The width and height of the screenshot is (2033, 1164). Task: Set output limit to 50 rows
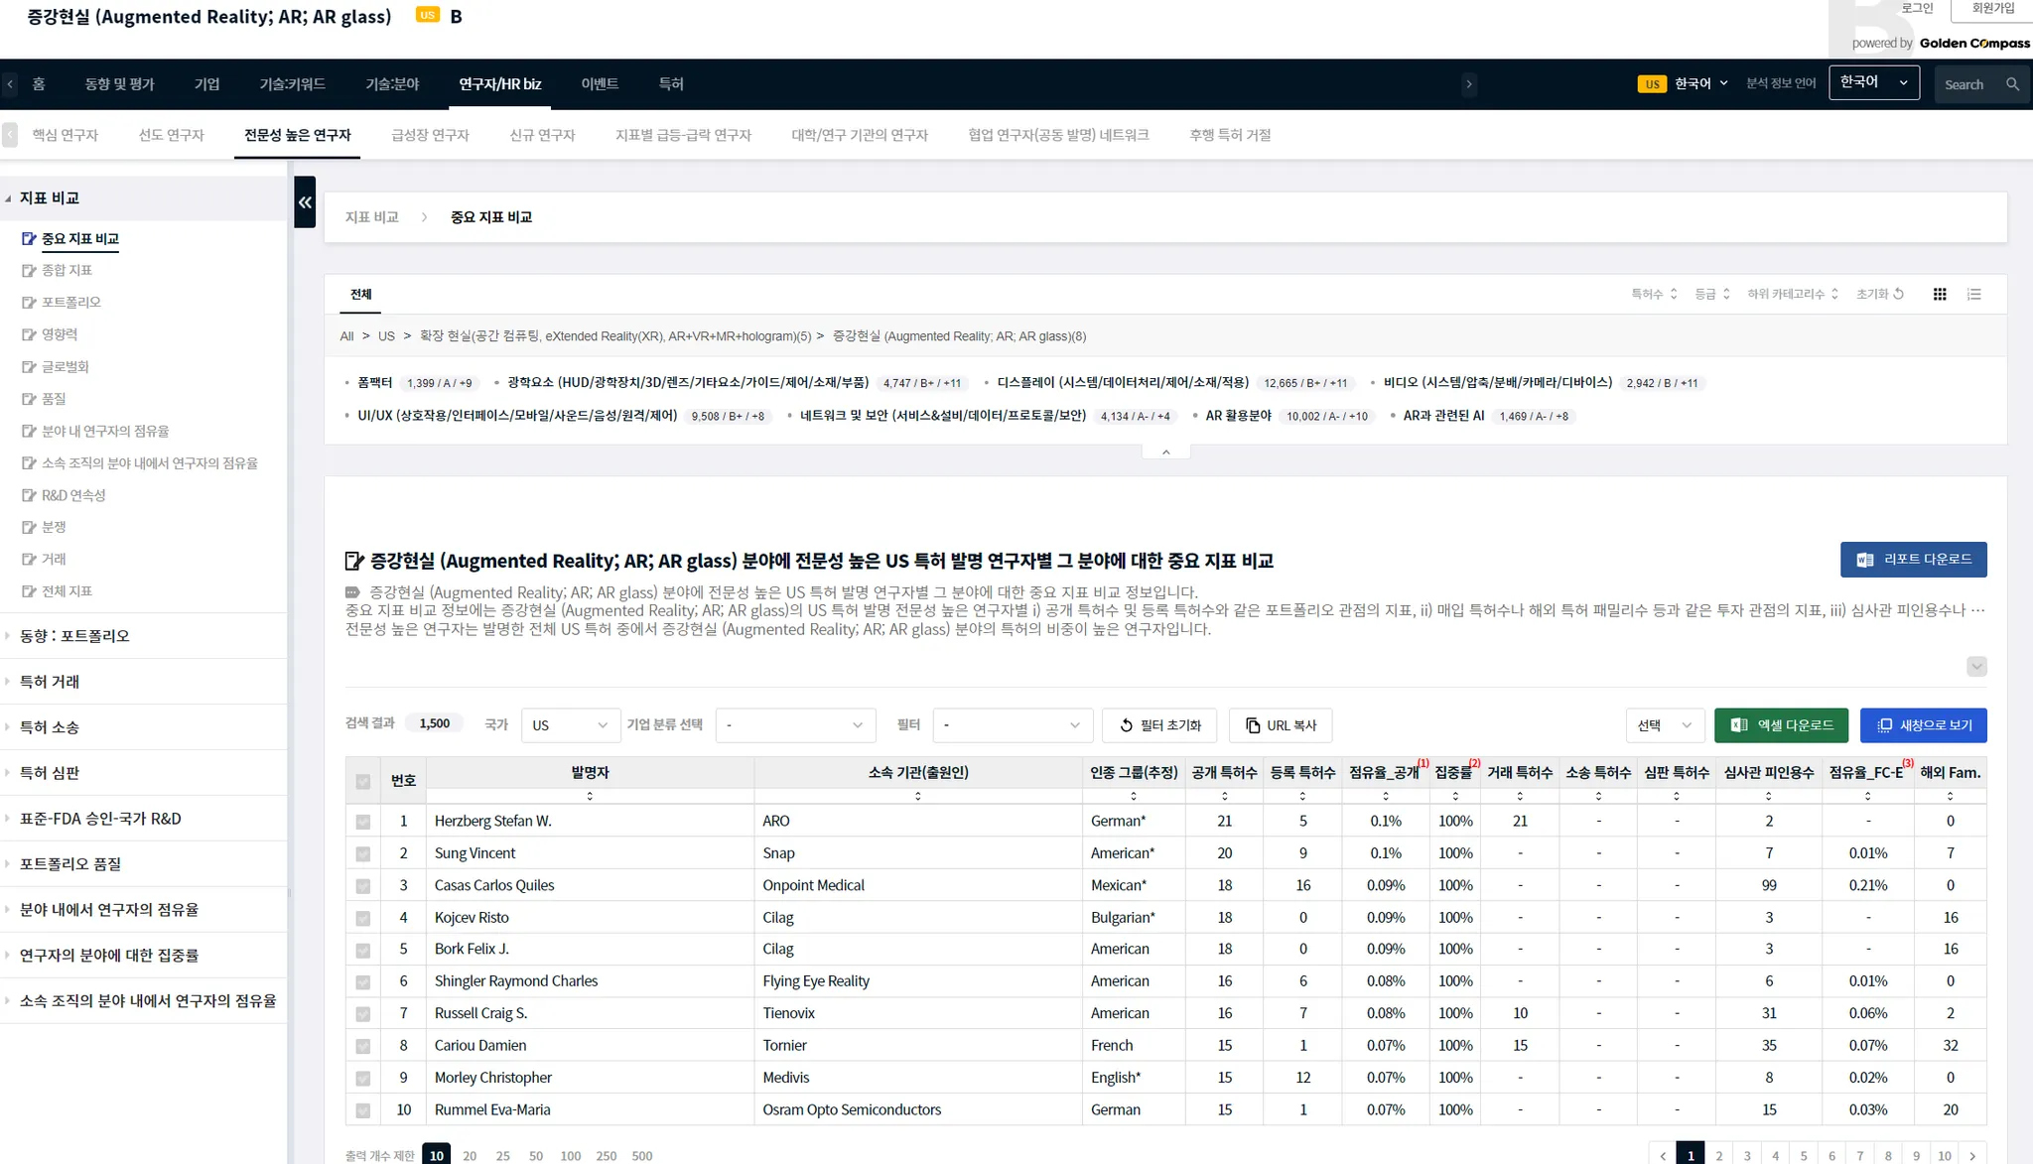tap(536, 1155)
